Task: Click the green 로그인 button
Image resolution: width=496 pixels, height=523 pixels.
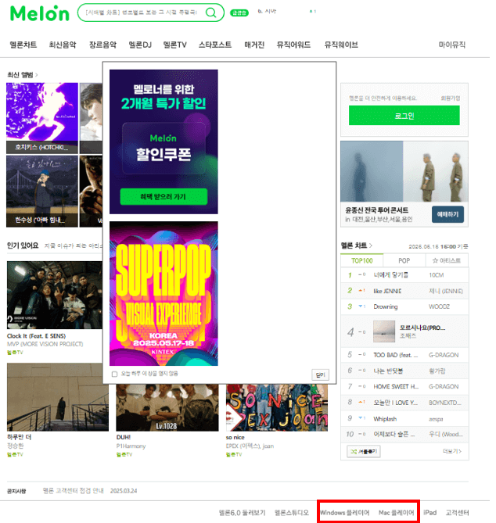Action: click(x=404, y=116)
